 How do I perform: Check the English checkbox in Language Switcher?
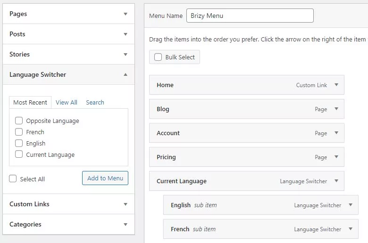pos(19,143)
